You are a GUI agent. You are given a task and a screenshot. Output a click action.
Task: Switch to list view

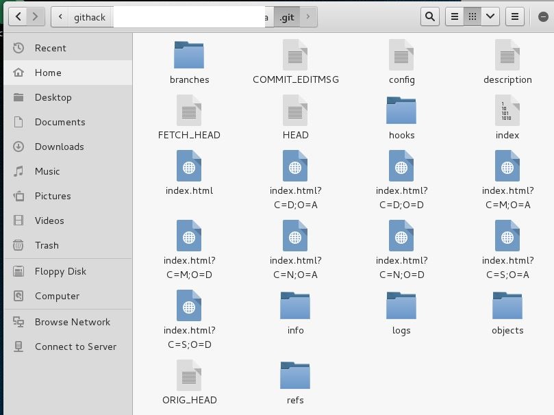coord(454,16)
